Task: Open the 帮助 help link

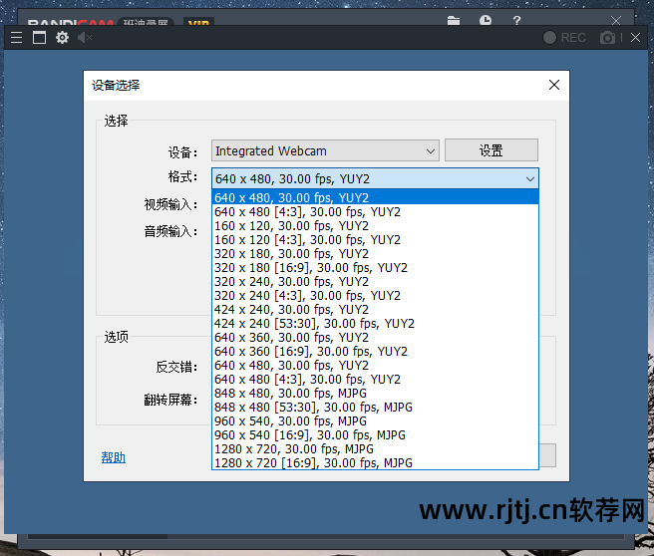Action: pos(113,457)
